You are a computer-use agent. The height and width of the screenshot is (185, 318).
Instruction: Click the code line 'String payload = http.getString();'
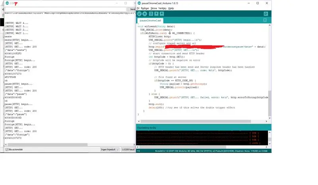click(x=183, y=84)
